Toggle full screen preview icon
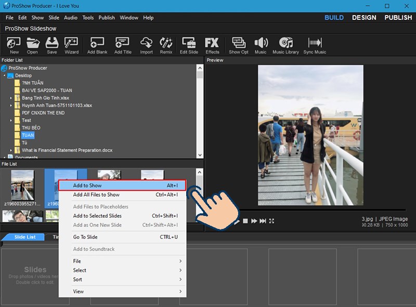The image size is (416, 307). pos(271,221)
